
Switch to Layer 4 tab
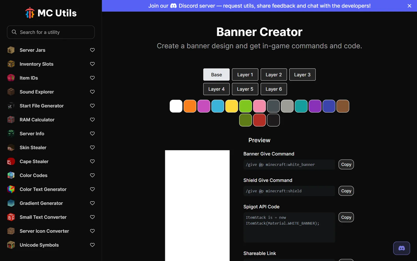click(x=216, y=89)
